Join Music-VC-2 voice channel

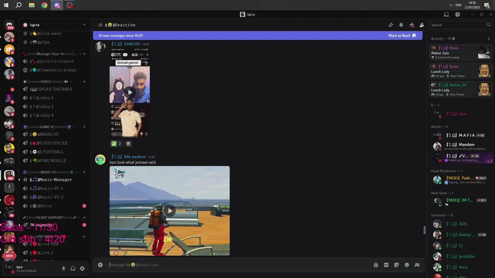(x=55, y=197)
